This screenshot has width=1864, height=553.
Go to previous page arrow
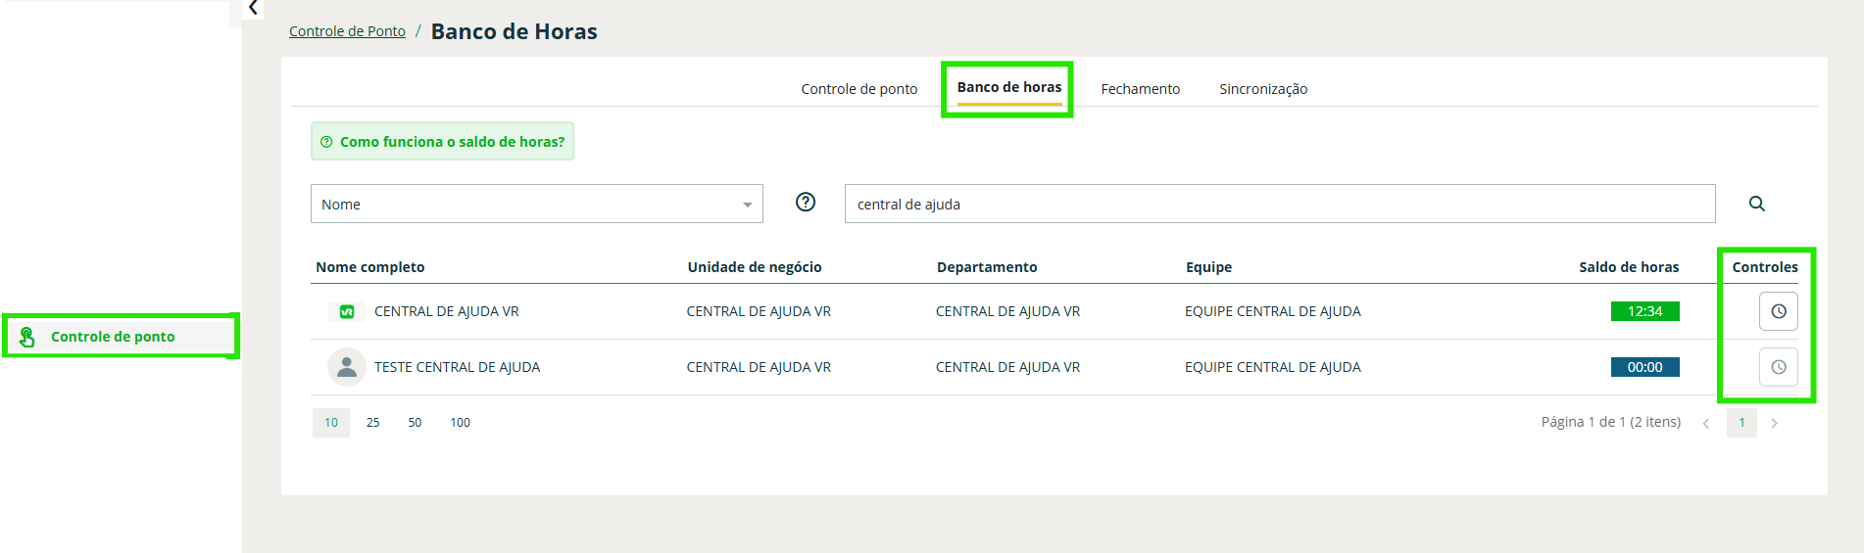[1706, 423]
